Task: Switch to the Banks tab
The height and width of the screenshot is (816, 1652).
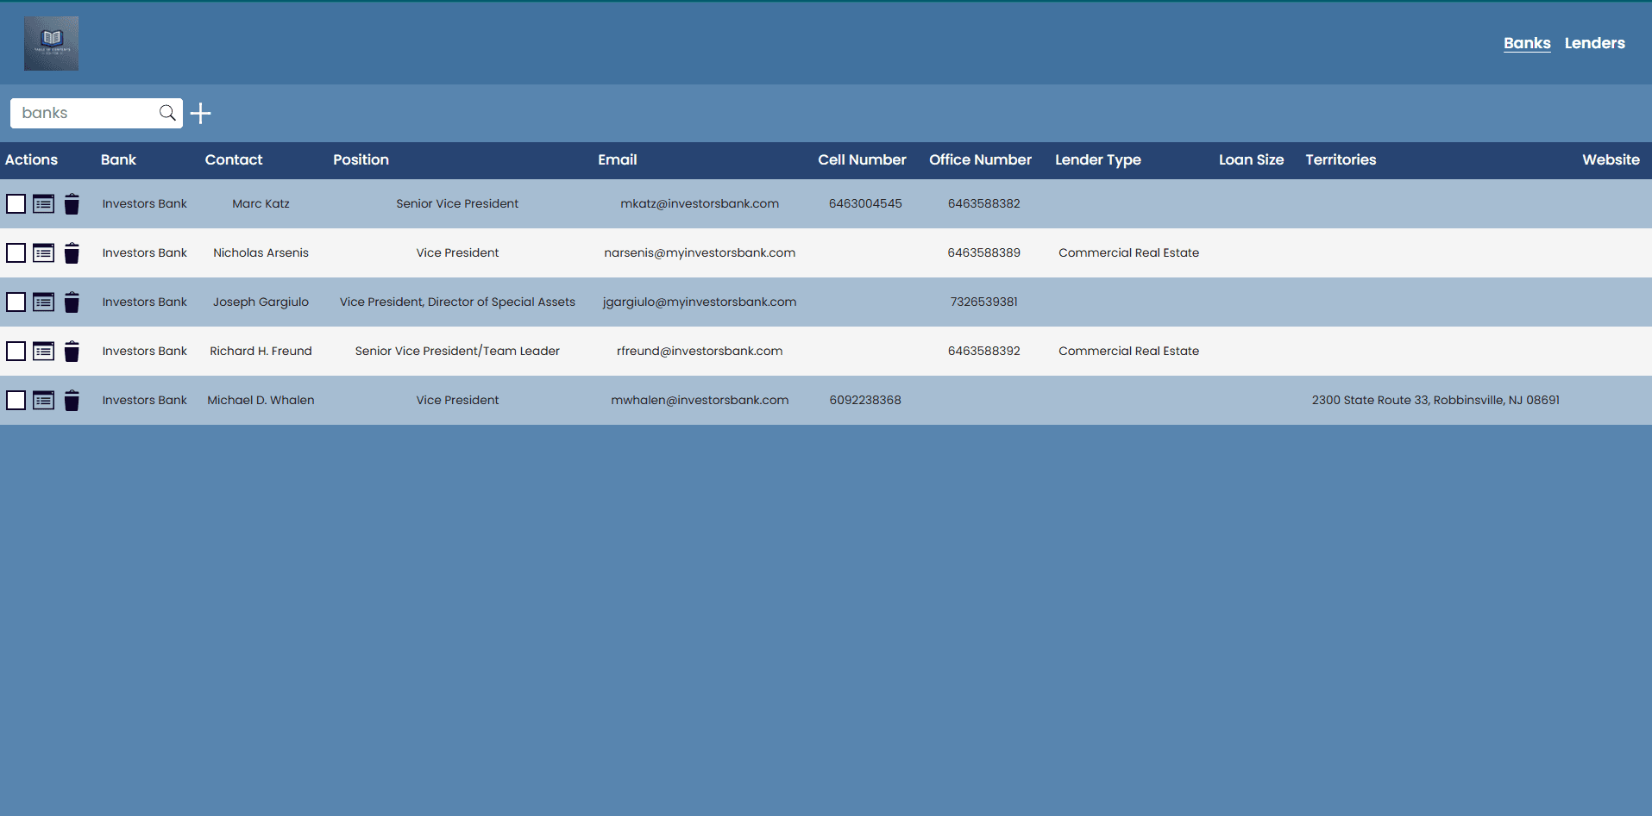Action: (x=1527, y=43)
